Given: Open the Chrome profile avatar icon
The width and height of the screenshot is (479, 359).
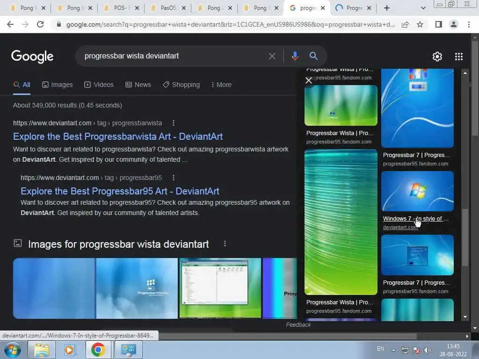Looking at the screenshot, I should click(454, 24).
